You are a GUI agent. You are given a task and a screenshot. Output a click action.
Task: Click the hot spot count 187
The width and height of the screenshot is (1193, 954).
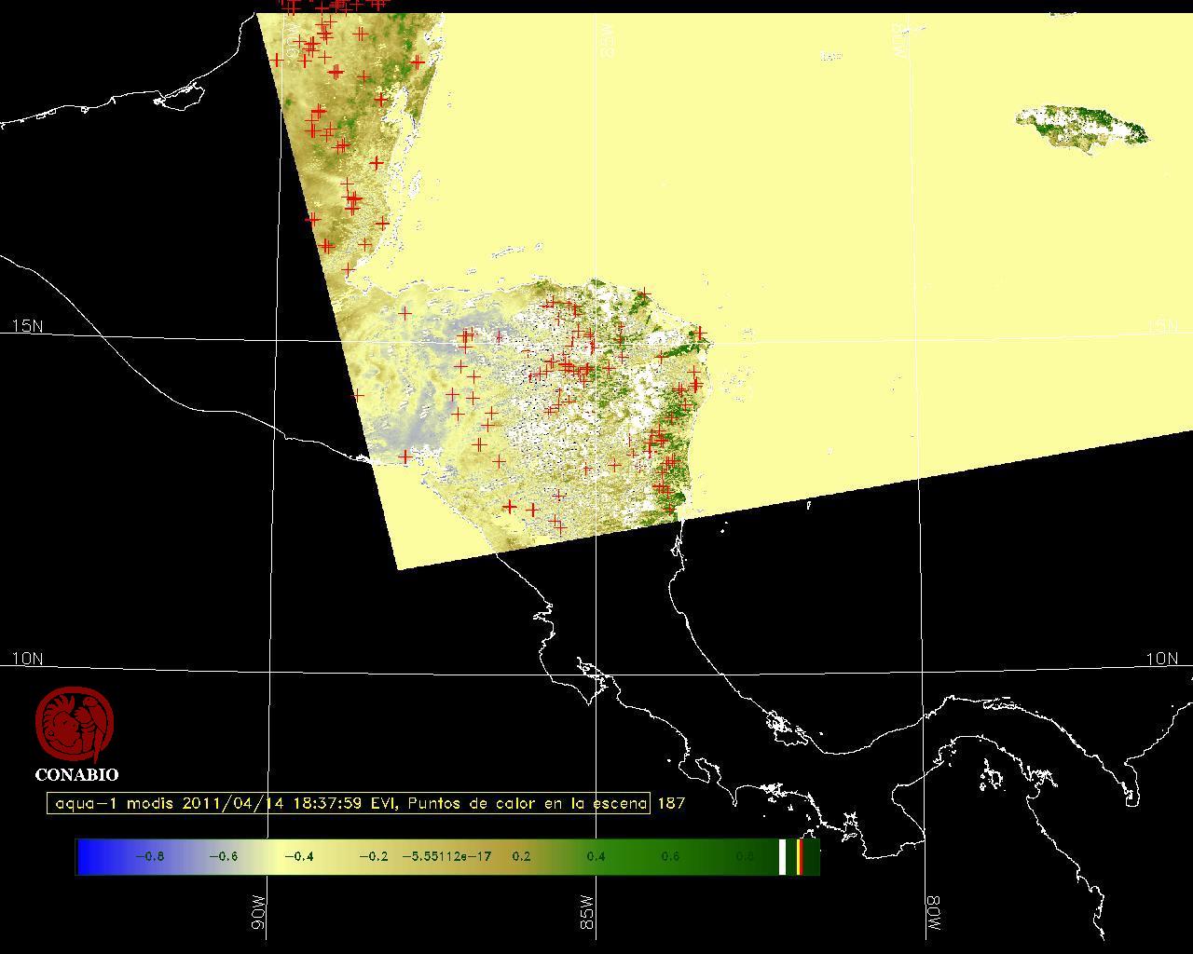click(x=671, y=803)
